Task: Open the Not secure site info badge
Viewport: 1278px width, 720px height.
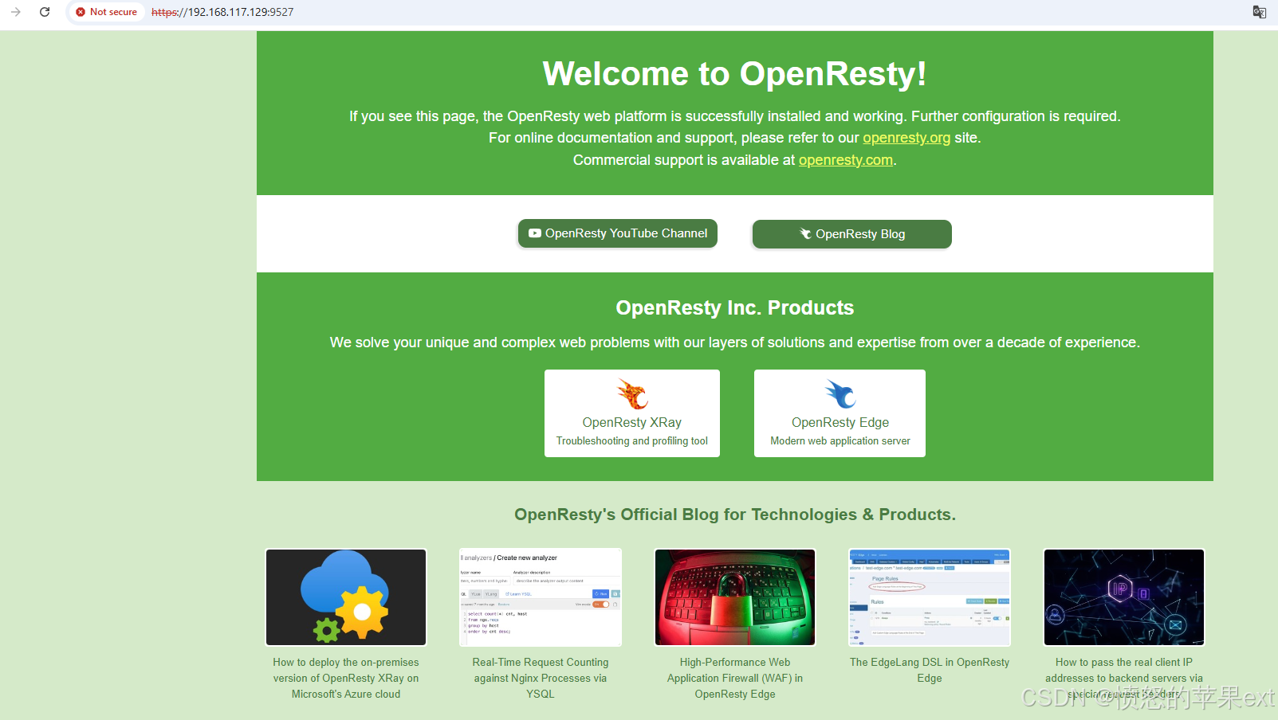Action: click(x=107, y=12)
